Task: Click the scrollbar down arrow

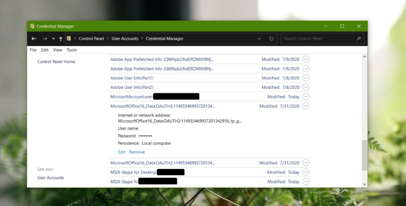Action: (x=365, y=185)
